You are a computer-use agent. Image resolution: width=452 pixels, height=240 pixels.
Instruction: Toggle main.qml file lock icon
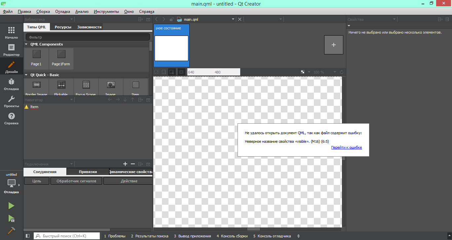pyautogui.click(x=171, y=19)
